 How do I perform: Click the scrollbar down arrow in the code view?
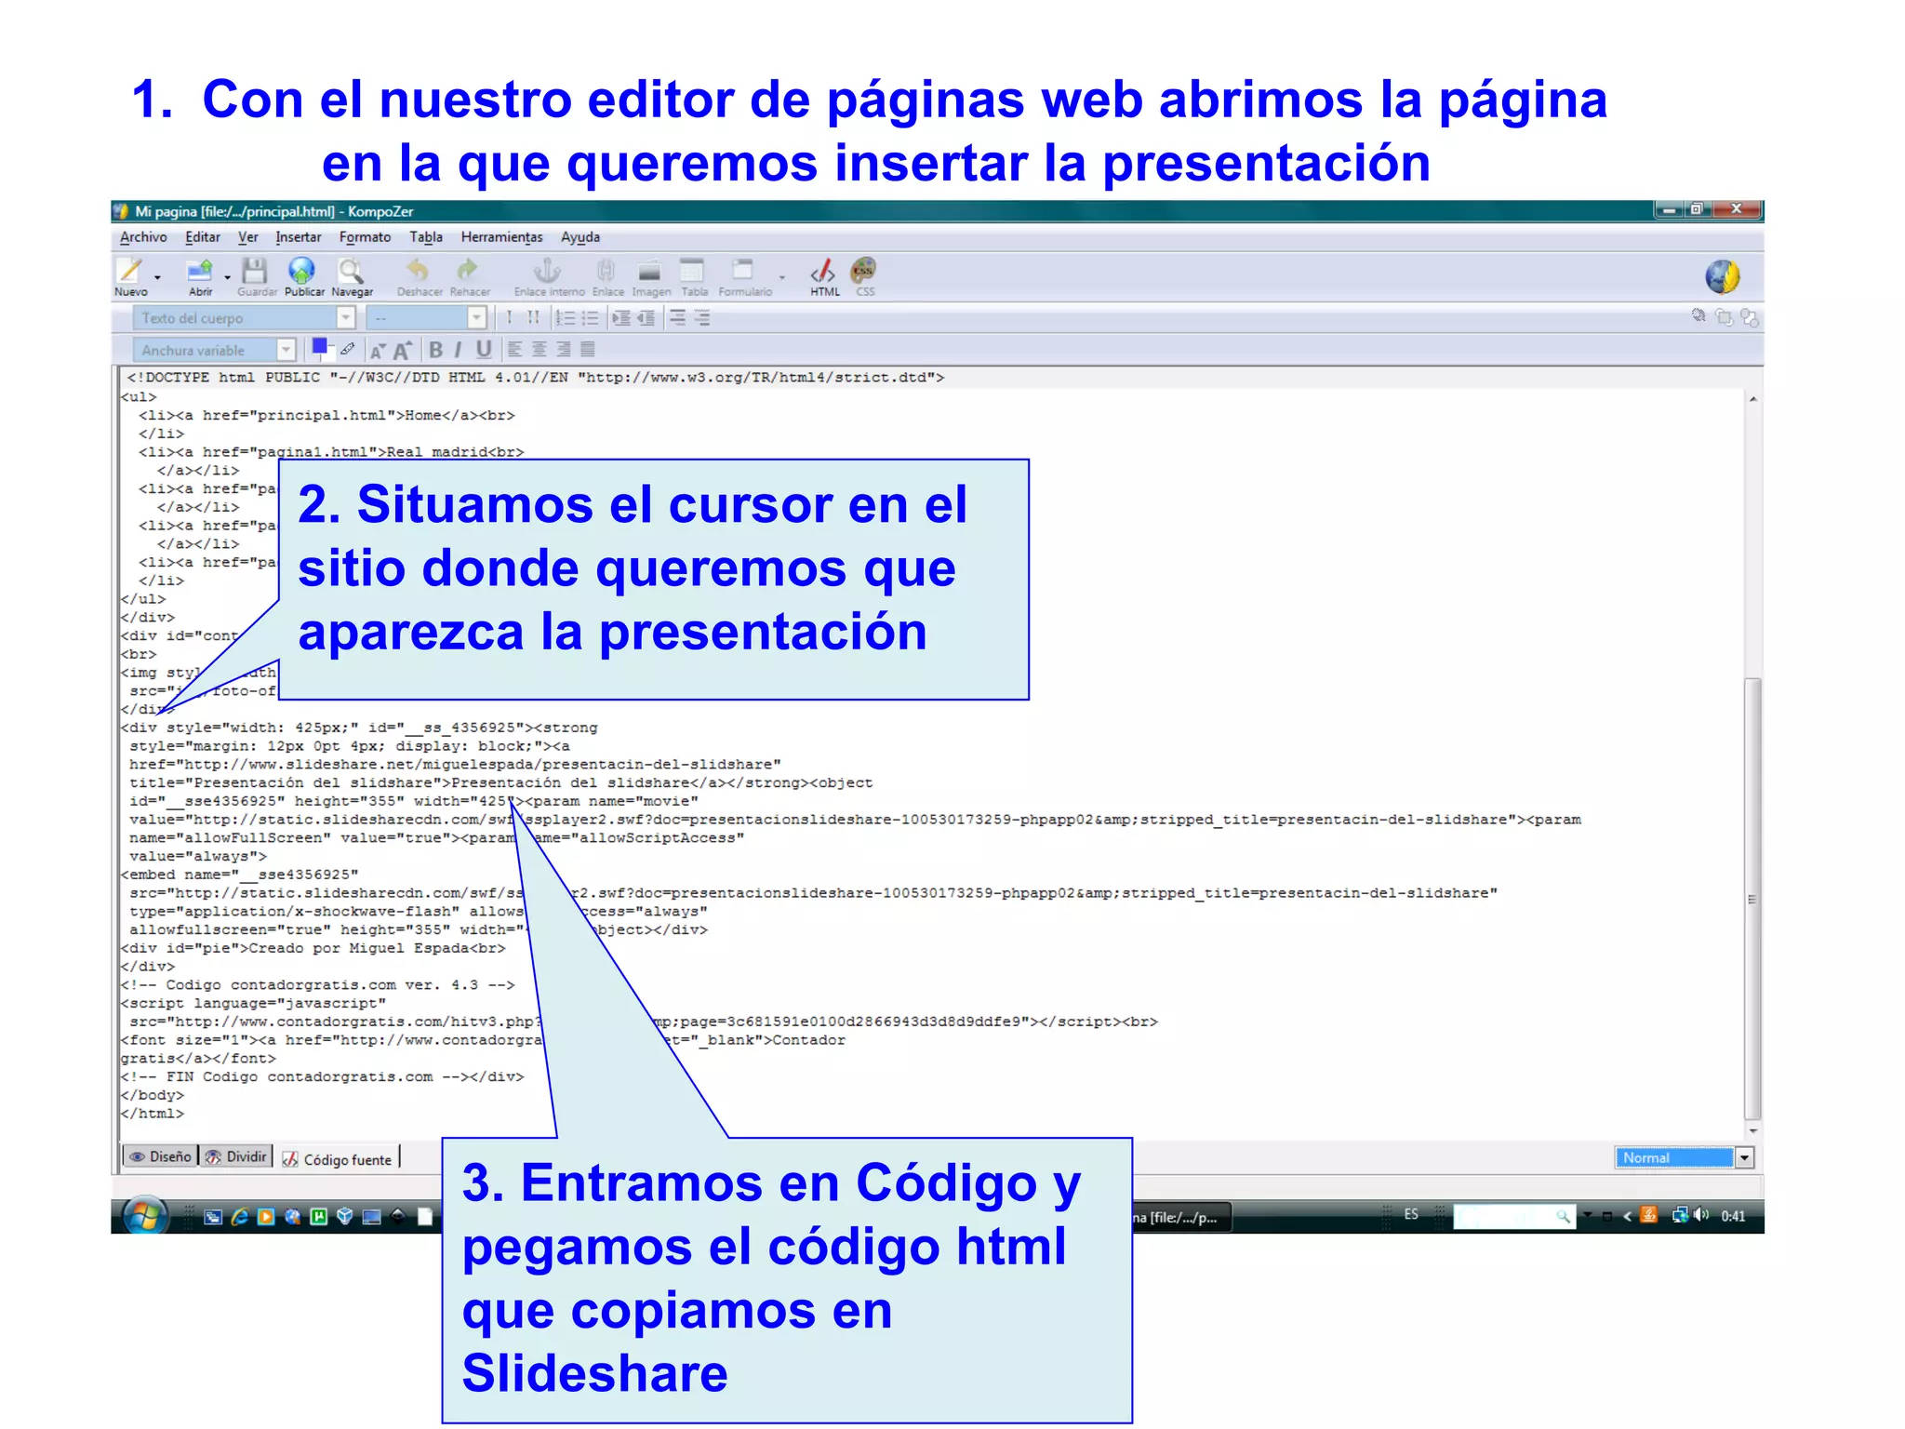pyautogui.click(x=1752, y=1130)
